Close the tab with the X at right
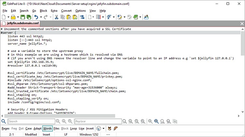245x137 pixels. click(x=242, y=23)
